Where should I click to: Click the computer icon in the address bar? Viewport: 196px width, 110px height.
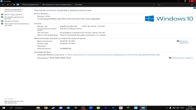(x=18, y=5)
